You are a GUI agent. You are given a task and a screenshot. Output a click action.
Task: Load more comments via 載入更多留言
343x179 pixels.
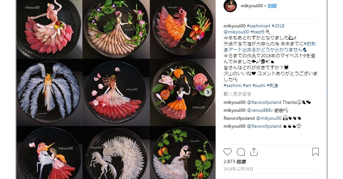[x=237, y=94]
